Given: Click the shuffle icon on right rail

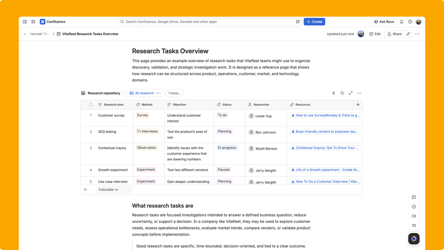Looking at the screenshot, I should 414,226.
